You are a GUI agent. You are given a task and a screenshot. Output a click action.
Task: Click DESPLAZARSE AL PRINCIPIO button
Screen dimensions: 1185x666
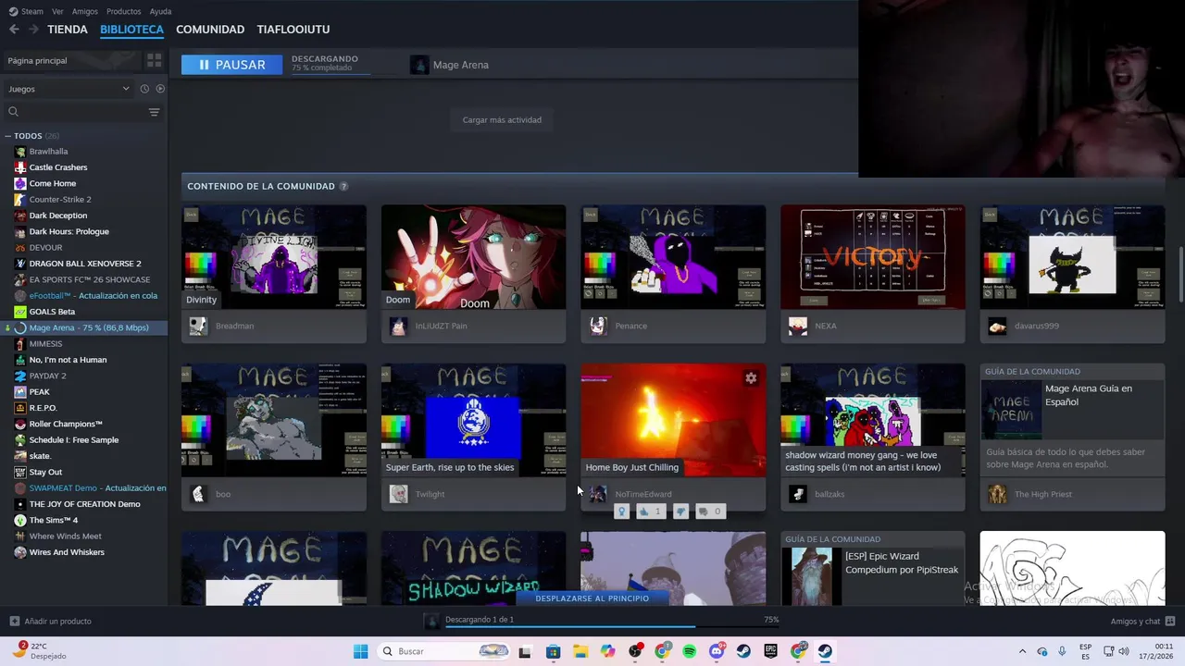[592, 598]
